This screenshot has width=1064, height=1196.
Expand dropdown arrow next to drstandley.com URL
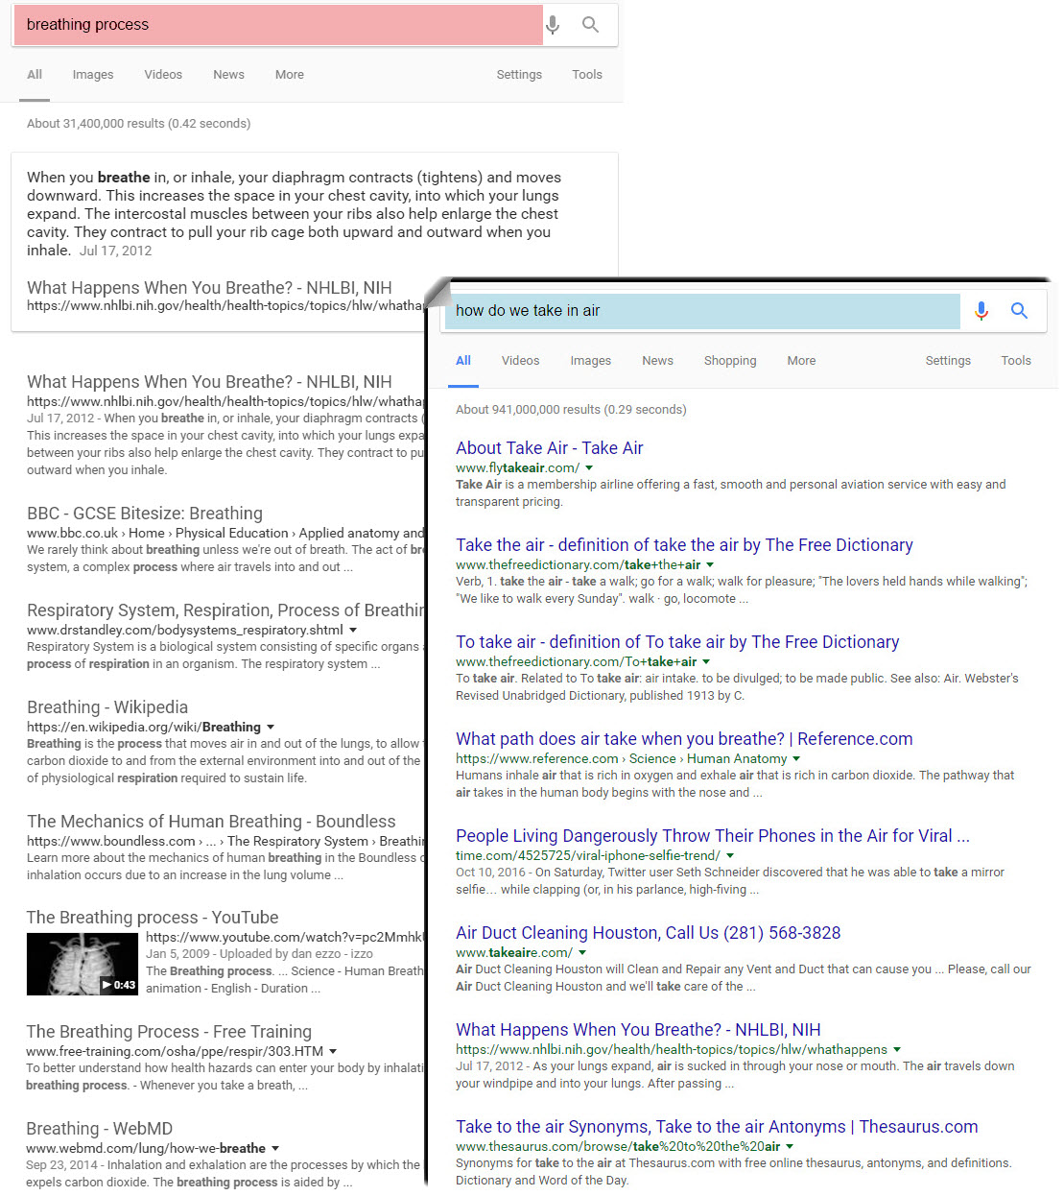pyautogui.click(x=353, y=631)
